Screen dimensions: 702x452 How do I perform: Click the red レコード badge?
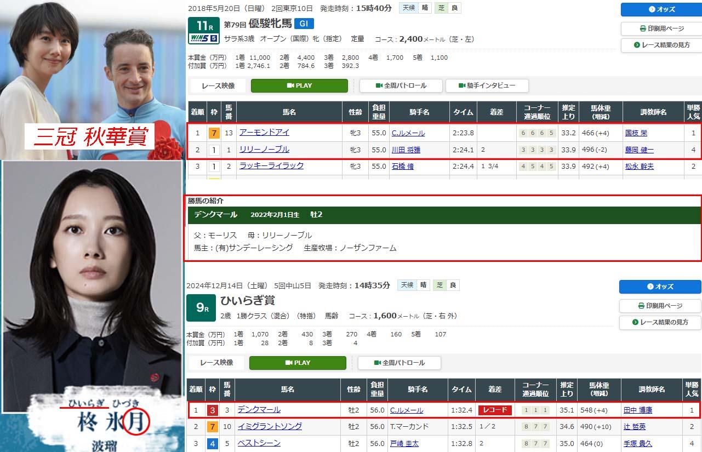click(x=494, y=410)
